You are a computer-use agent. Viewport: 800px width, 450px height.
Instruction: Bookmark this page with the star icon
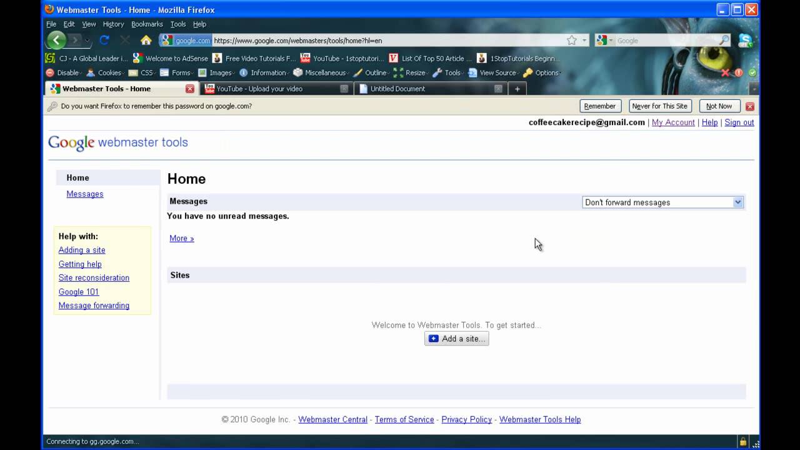tap(571, 41)
